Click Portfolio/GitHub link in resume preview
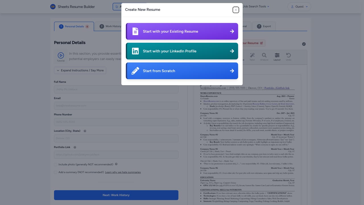 (277, 88)
